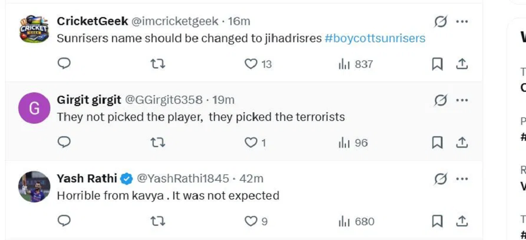Repost CricketGeek's Sunrisers tweet
Screen dimensions: 526x240
[x=157, y=64]
